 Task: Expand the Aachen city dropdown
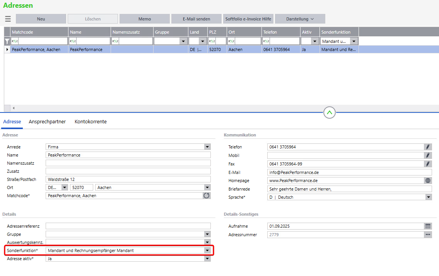[x=207, y=187]
